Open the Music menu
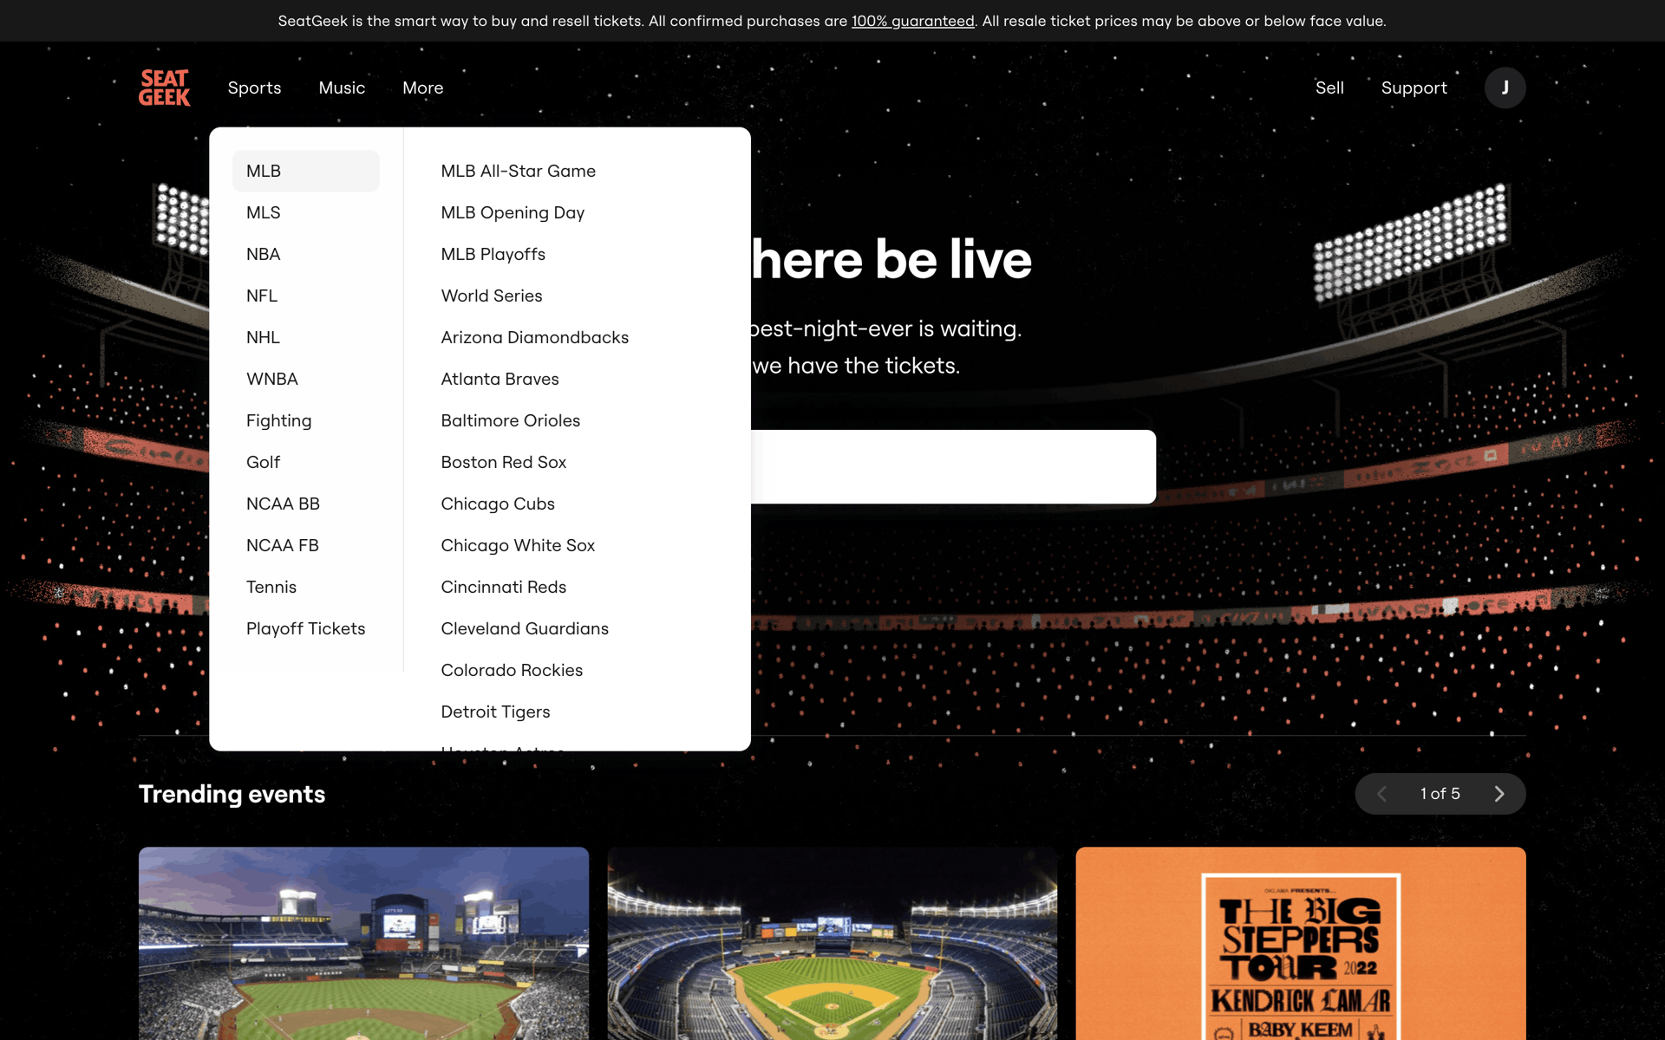This screenshot has height=1040, width=1665. click(342, 88)
